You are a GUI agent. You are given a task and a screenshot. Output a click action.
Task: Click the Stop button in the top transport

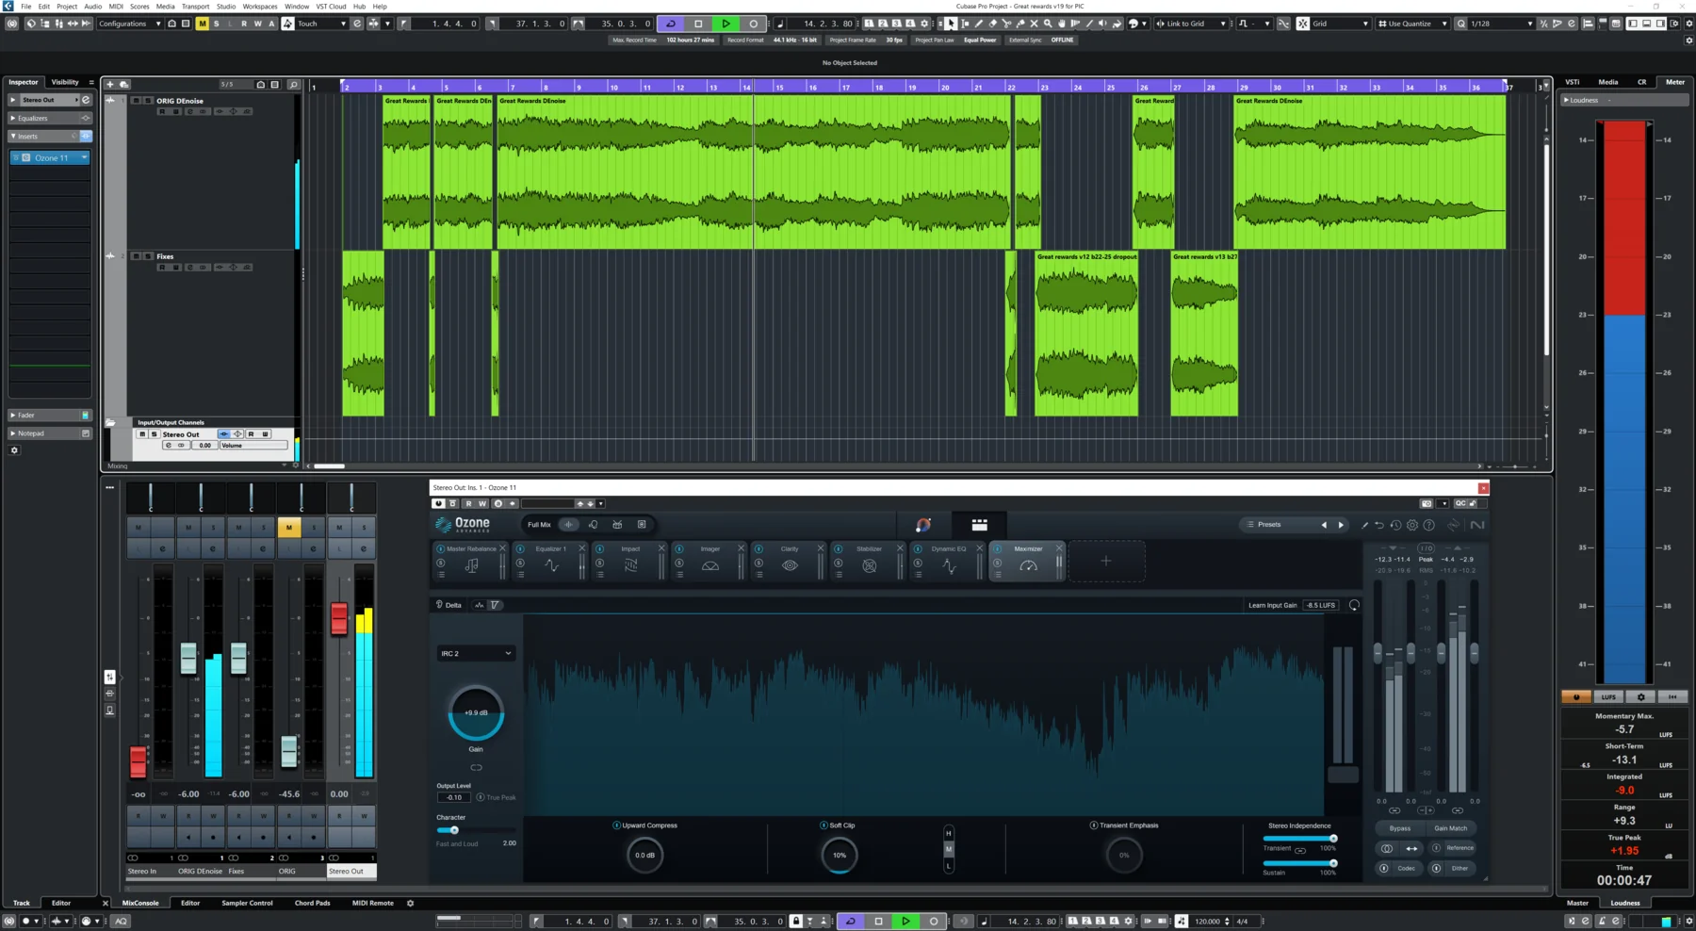tap(698, 24)
